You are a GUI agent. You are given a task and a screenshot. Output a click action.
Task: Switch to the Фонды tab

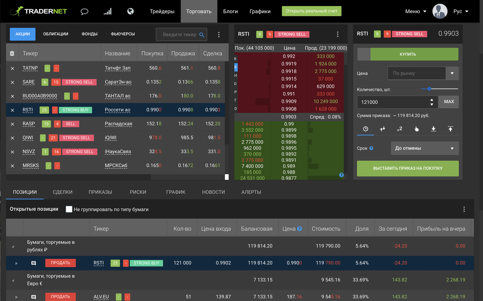[89, 34]
